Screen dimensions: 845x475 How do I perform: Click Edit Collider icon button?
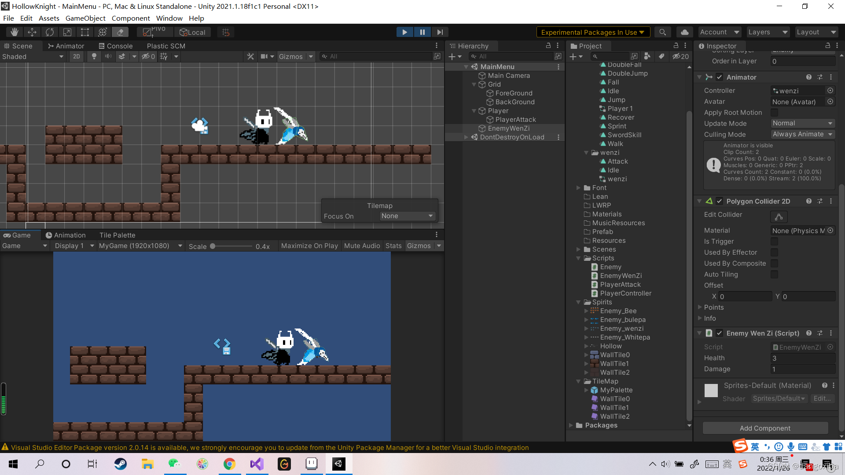[779, 216]
